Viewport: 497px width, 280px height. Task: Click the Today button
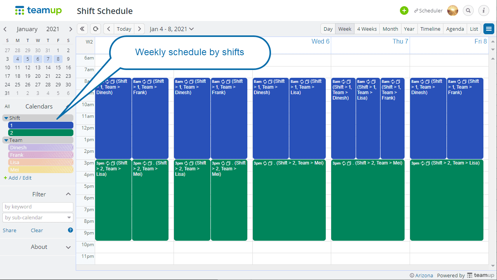(124, 29)
